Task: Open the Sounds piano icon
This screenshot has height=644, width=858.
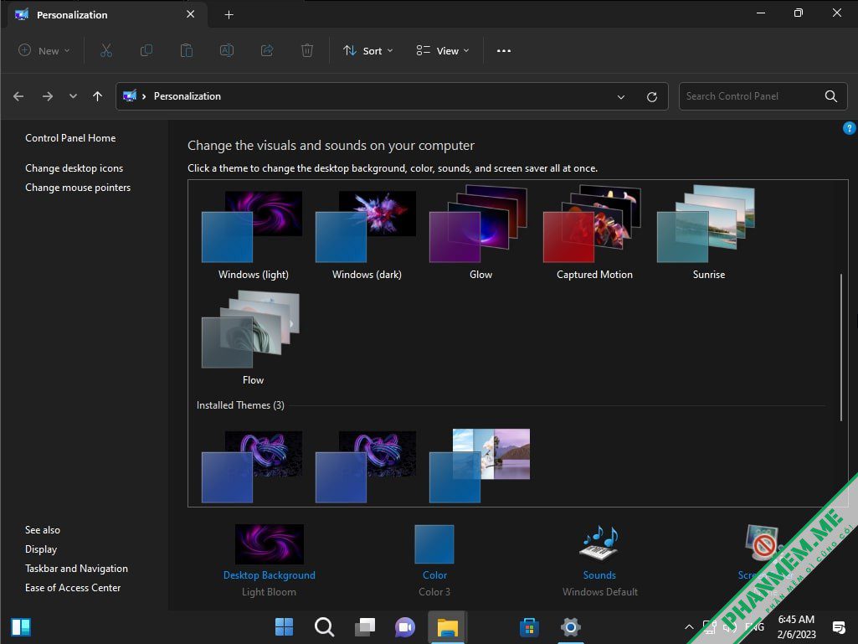Action: 599,544
